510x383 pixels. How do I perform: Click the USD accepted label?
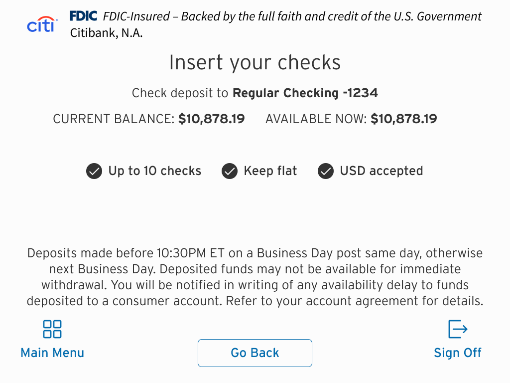tap(382, 171)
